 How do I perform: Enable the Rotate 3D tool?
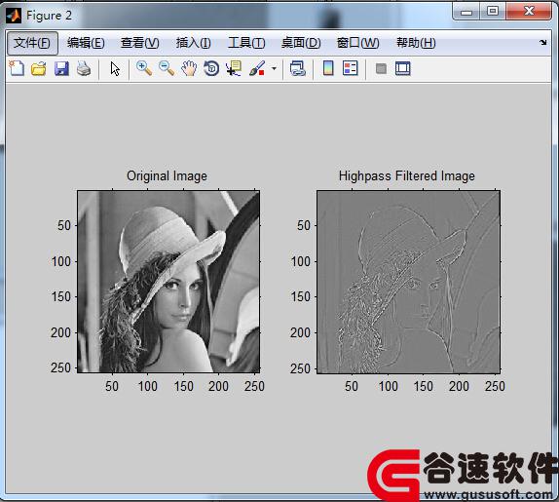pos(211,68)
